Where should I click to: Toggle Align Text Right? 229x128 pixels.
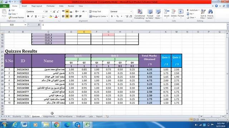click(71, 16)
